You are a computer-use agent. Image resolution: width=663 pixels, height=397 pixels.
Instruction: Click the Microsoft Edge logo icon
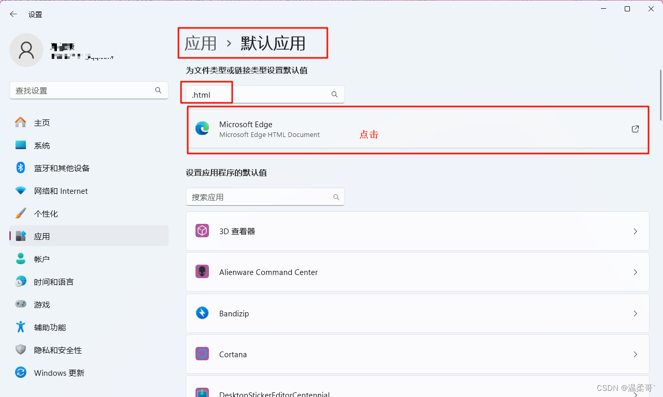(x=202, y=129)
